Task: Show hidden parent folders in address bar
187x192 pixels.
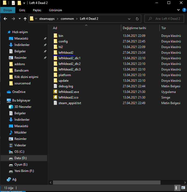Action: [36, 19]
